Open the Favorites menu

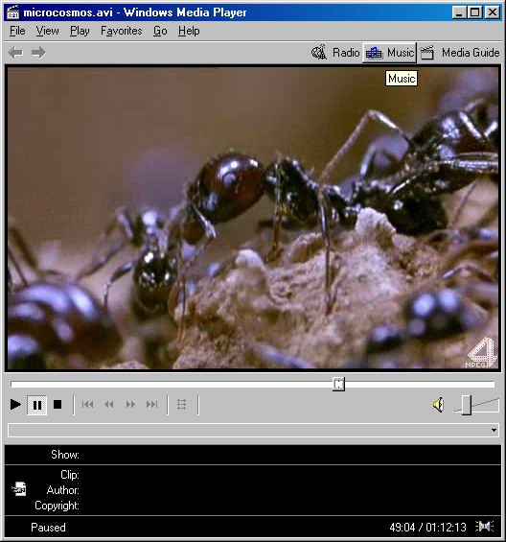point(122,31)
